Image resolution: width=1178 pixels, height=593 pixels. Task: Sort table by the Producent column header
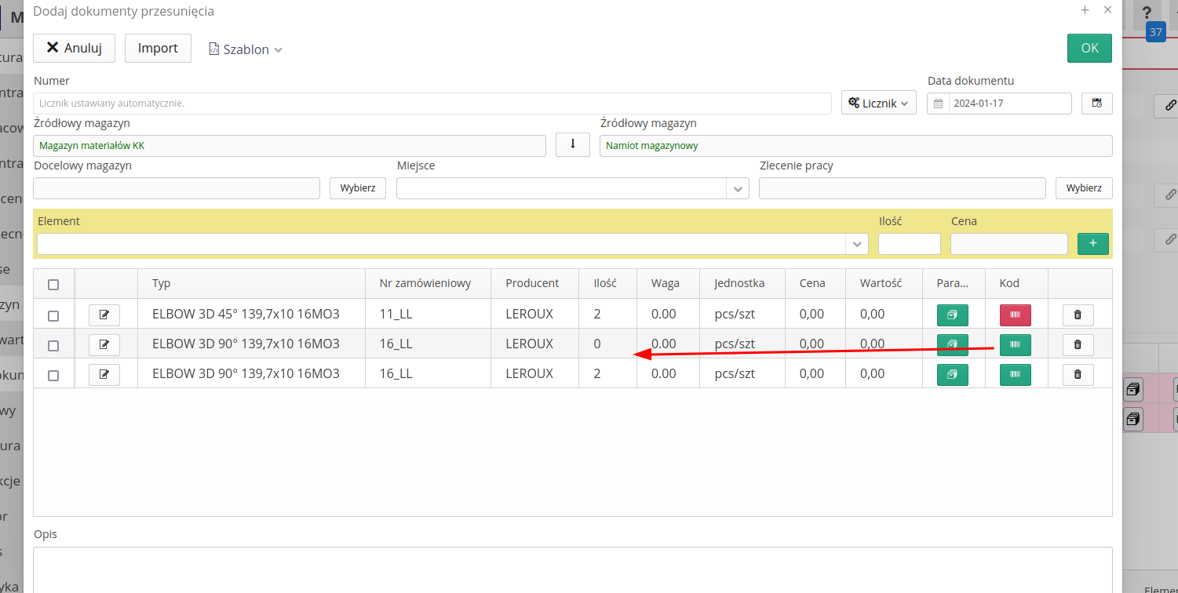coord(532,283)
